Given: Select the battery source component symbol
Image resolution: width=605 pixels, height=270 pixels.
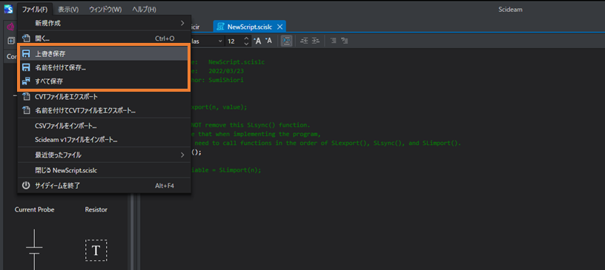Looking at the screenshot, I should [34, 249].
